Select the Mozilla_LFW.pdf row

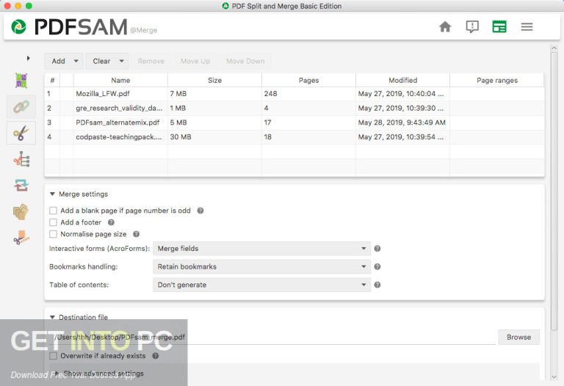click(x=294, y=94)
